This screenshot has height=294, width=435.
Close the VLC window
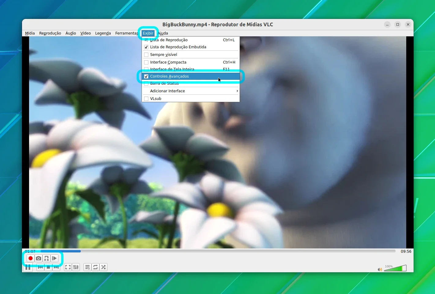click(x=408, y=24)
